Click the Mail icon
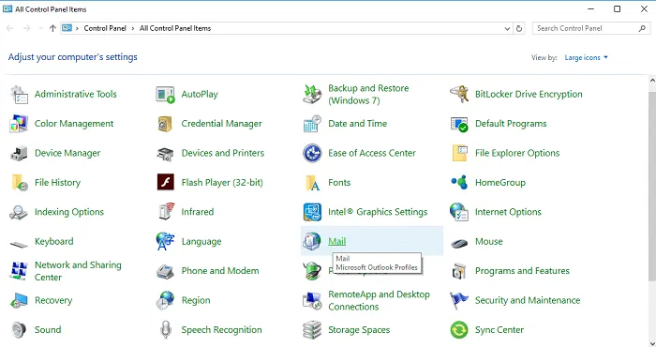Screen dimensions: 656x347 pyautogui.click(x=312, y=242)
